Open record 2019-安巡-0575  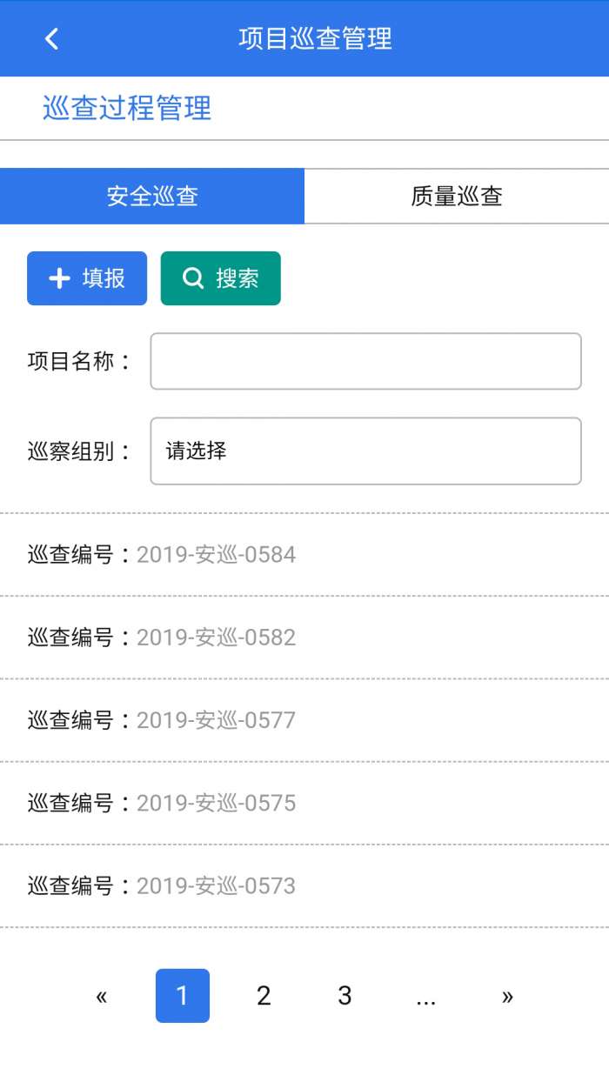click(216, 802)
